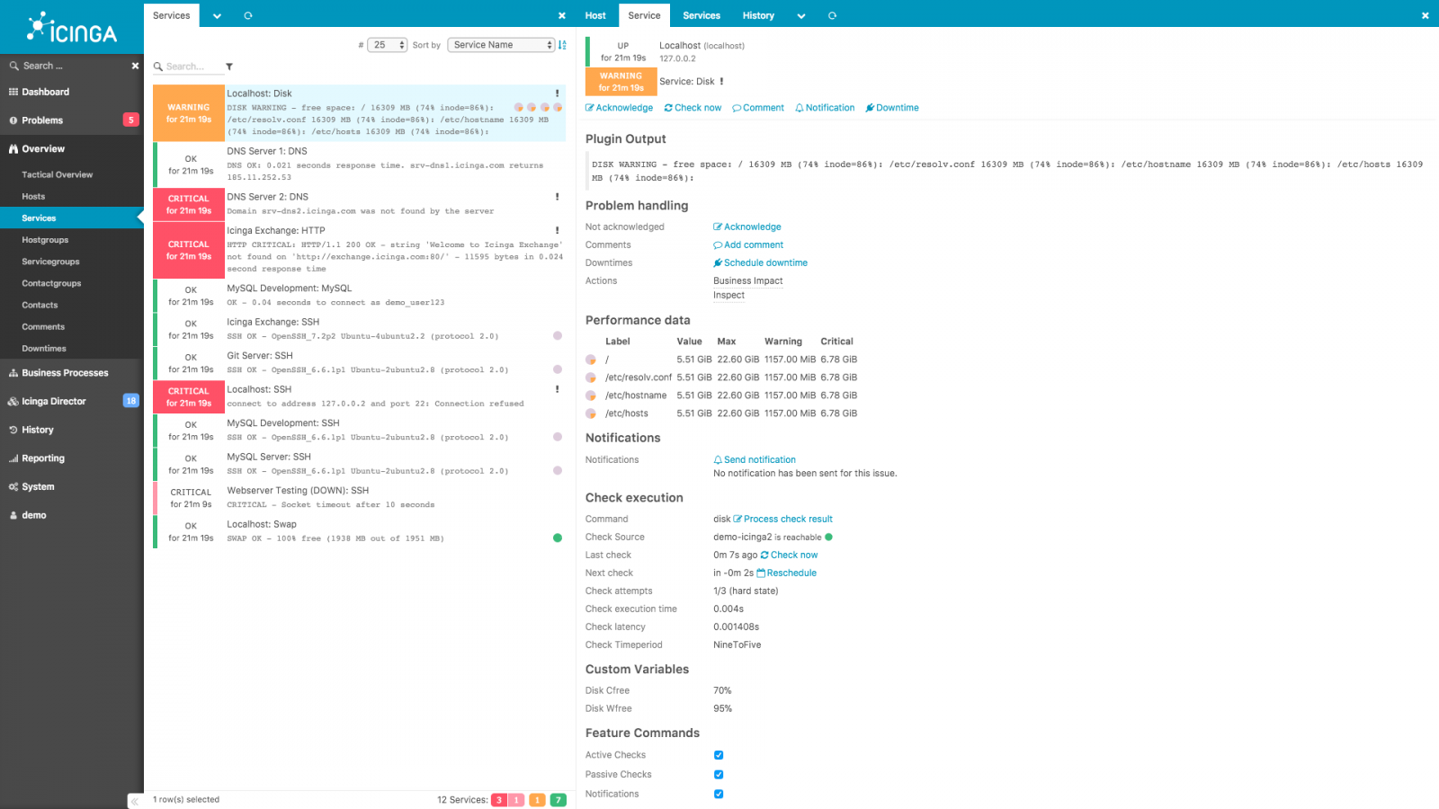
Task: Click the pie chart for /etc/hostname row
Action: (x=591, y=396)
